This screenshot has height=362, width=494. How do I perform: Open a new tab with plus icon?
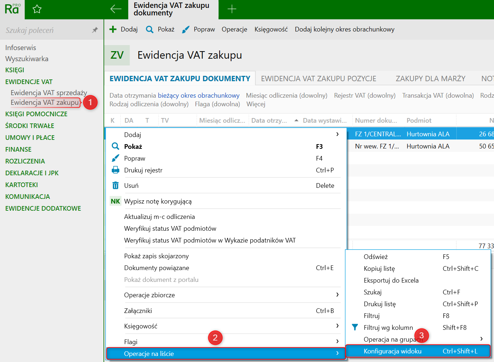click(x=232, y=9)
